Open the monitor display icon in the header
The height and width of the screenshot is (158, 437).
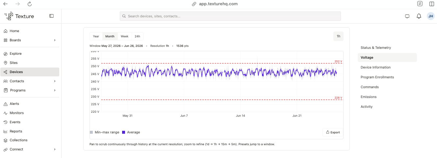(407, 16)
